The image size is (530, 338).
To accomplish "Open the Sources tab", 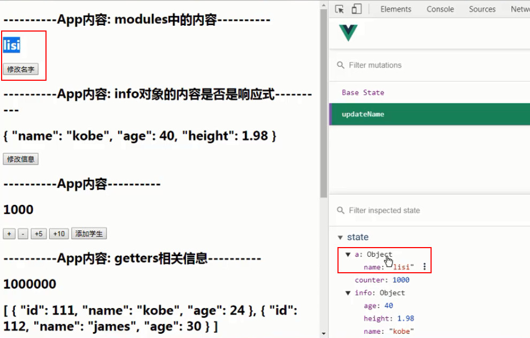I will pyautogui.click(x=482, y=9).
